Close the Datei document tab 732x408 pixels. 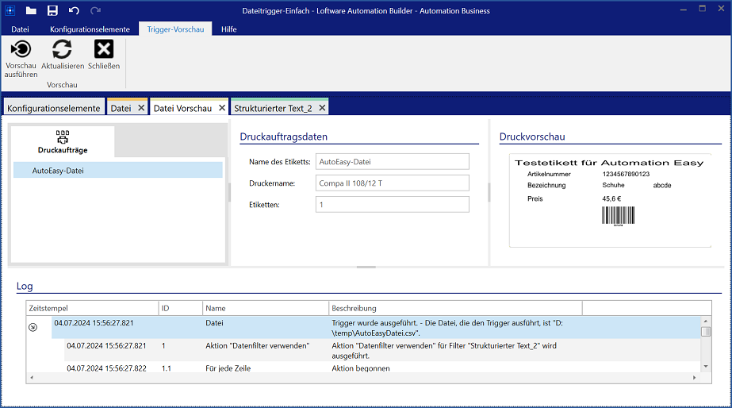click(141, 108)
